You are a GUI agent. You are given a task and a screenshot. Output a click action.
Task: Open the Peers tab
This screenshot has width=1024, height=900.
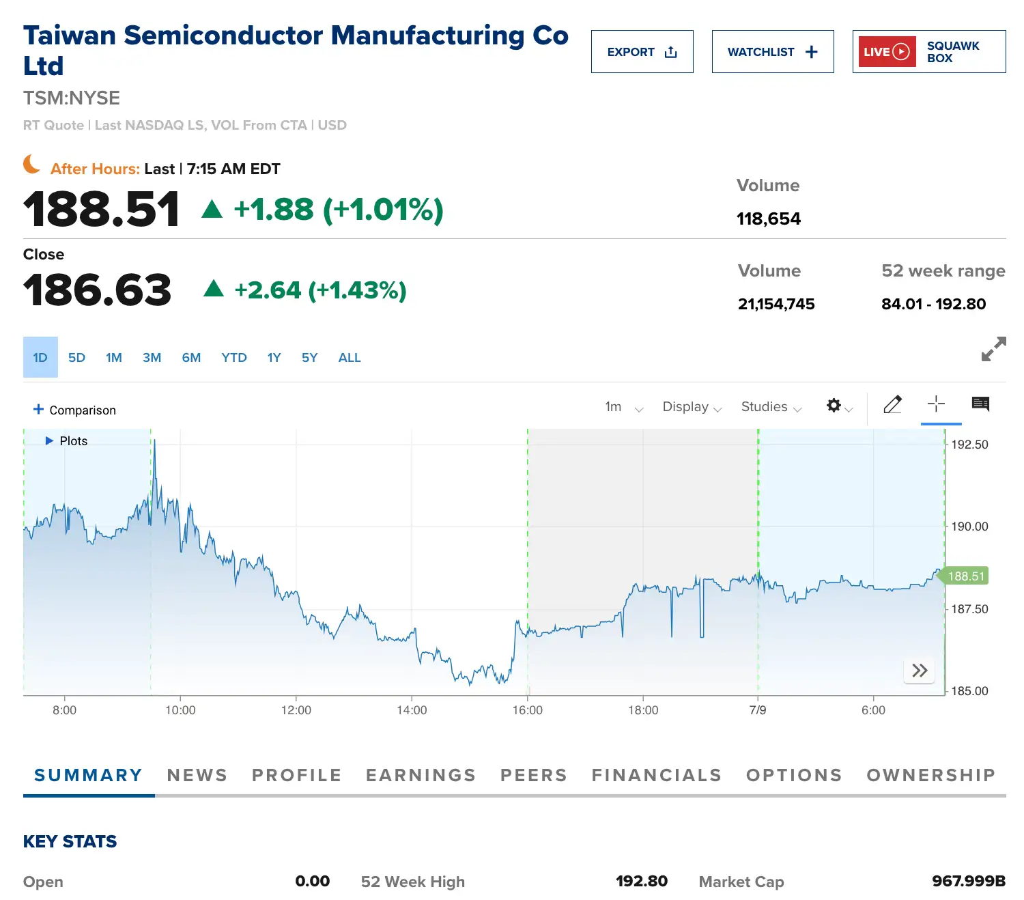click(x=534, y=776)
